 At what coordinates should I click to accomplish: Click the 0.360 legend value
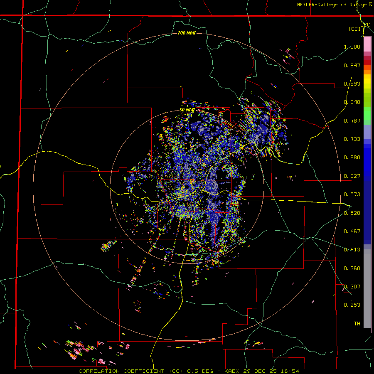(352, 268)
